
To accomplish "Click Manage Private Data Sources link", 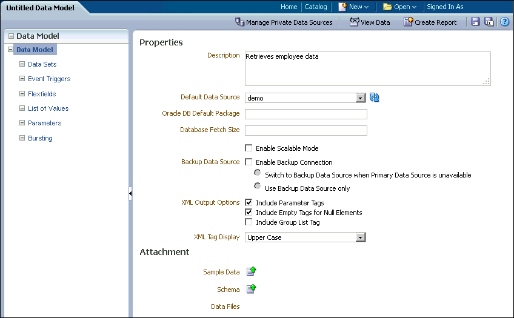I will pyautogui.click(x=289, y=22).
